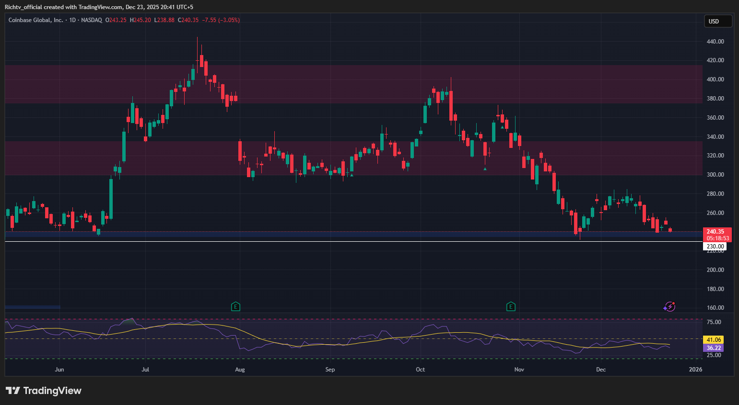This screenshot has height=405, width=739.
Task: Click the red notification dot on the AI icon
Action: (673, 303)
